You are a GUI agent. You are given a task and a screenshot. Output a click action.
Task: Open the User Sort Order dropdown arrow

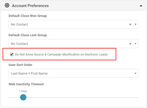(135, 73)
